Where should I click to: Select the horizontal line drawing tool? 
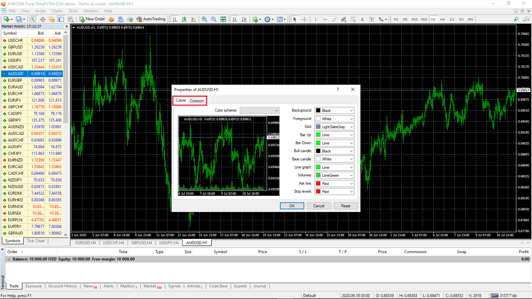tap(325, 19)
